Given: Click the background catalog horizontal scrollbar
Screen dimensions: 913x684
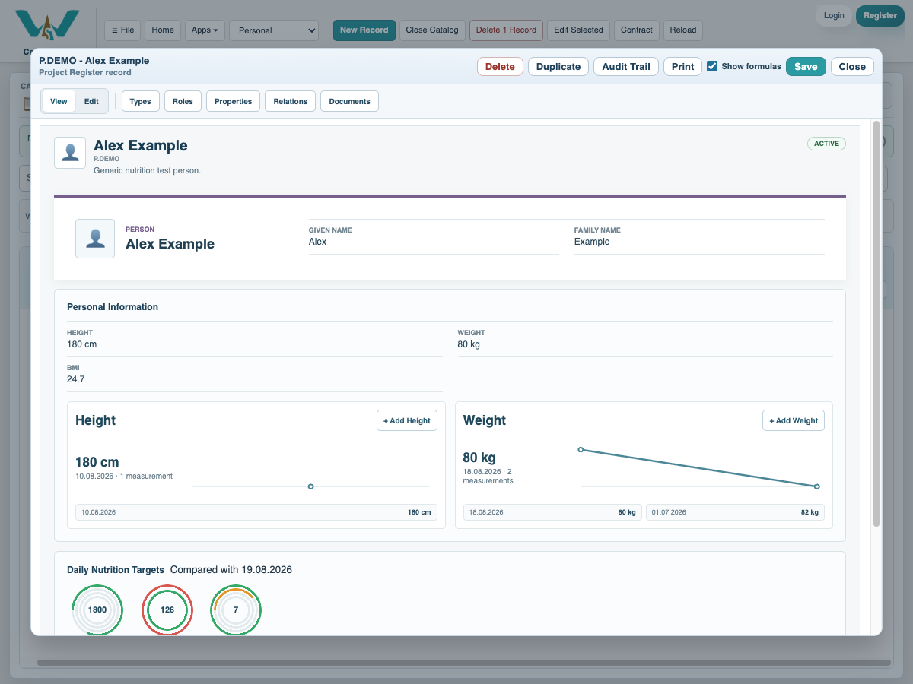Looking at the screenshot, I should pyautogui.click(x=464, y=663).
